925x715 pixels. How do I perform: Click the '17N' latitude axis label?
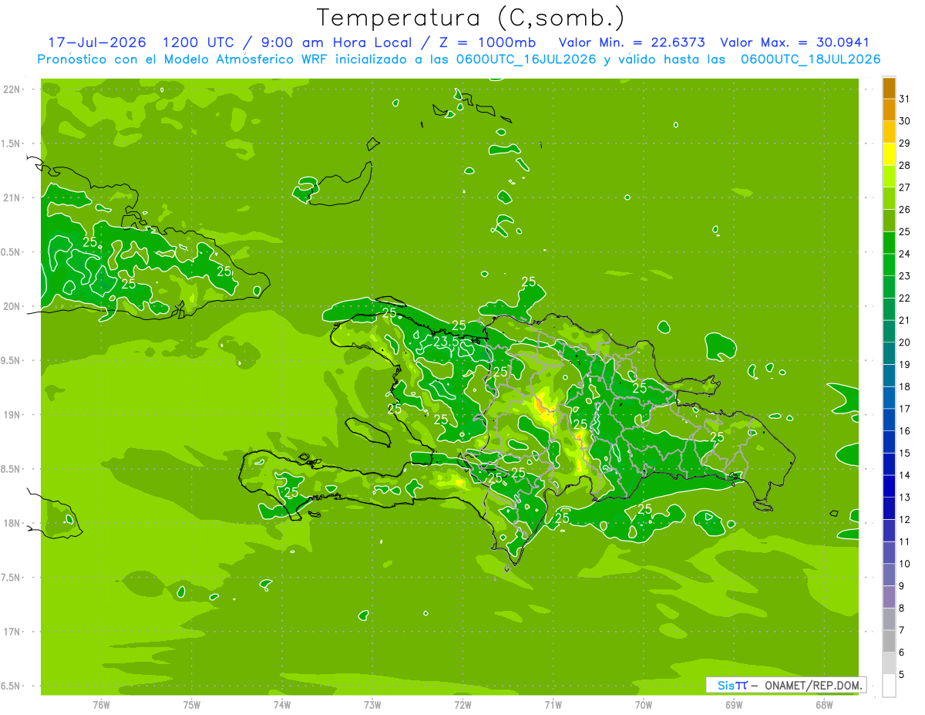(10, 632)
